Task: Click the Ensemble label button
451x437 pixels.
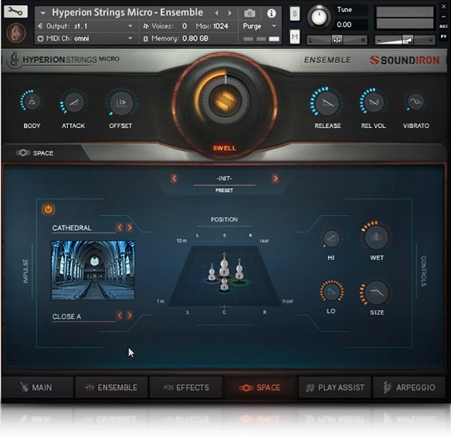Action: coord(327,60)
